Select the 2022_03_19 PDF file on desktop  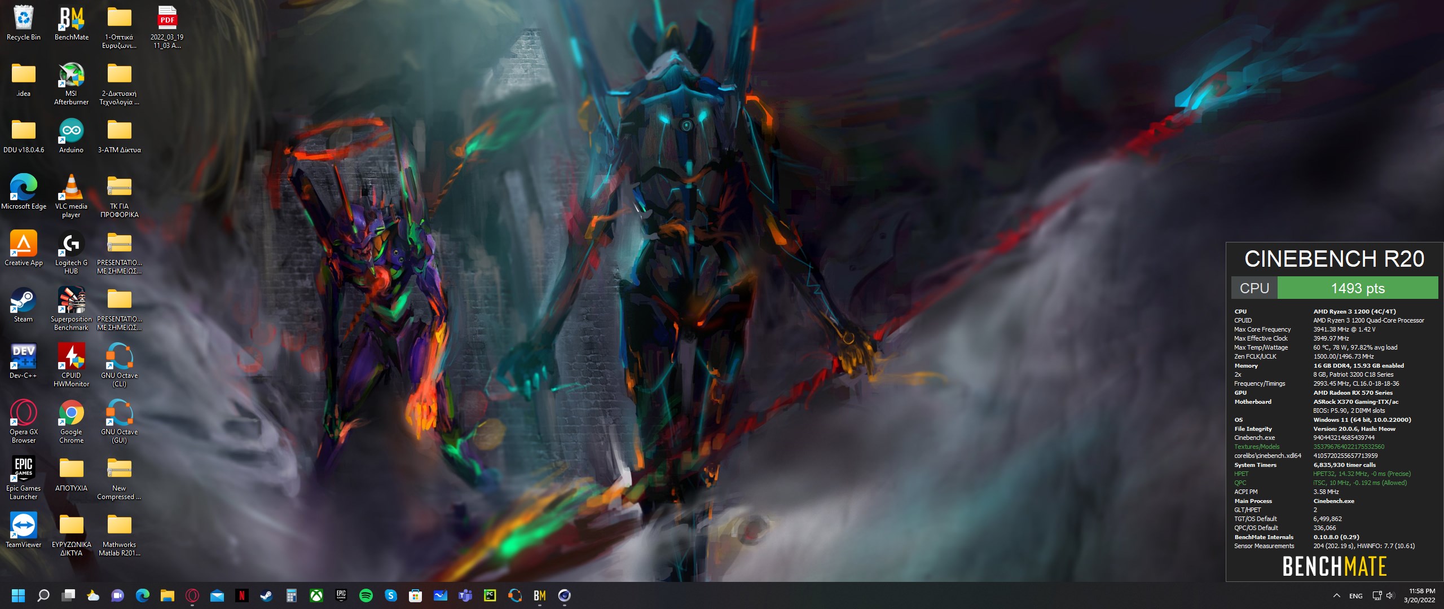click(x=167, y=27)
